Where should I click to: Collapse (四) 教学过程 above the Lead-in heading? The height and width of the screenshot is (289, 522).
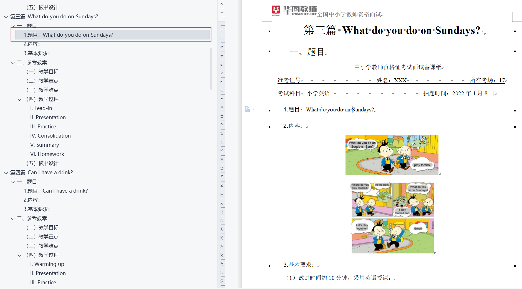pos(19,99)
